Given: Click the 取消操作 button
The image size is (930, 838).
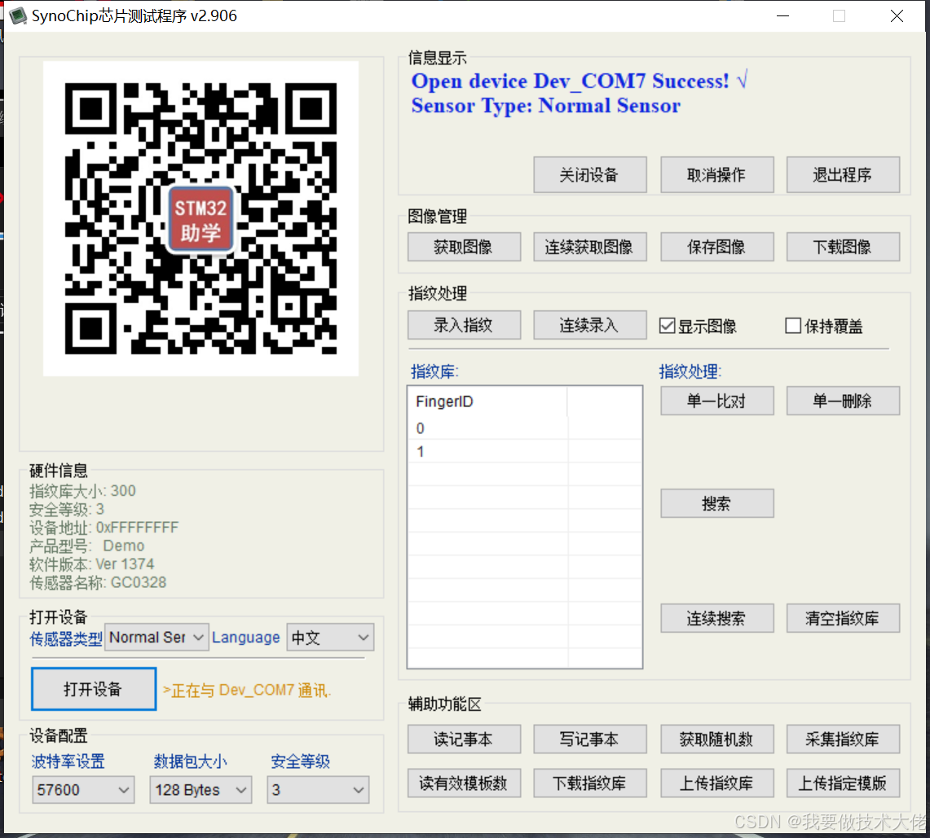Looking at the screenshot, I should [x=716, y=175].
